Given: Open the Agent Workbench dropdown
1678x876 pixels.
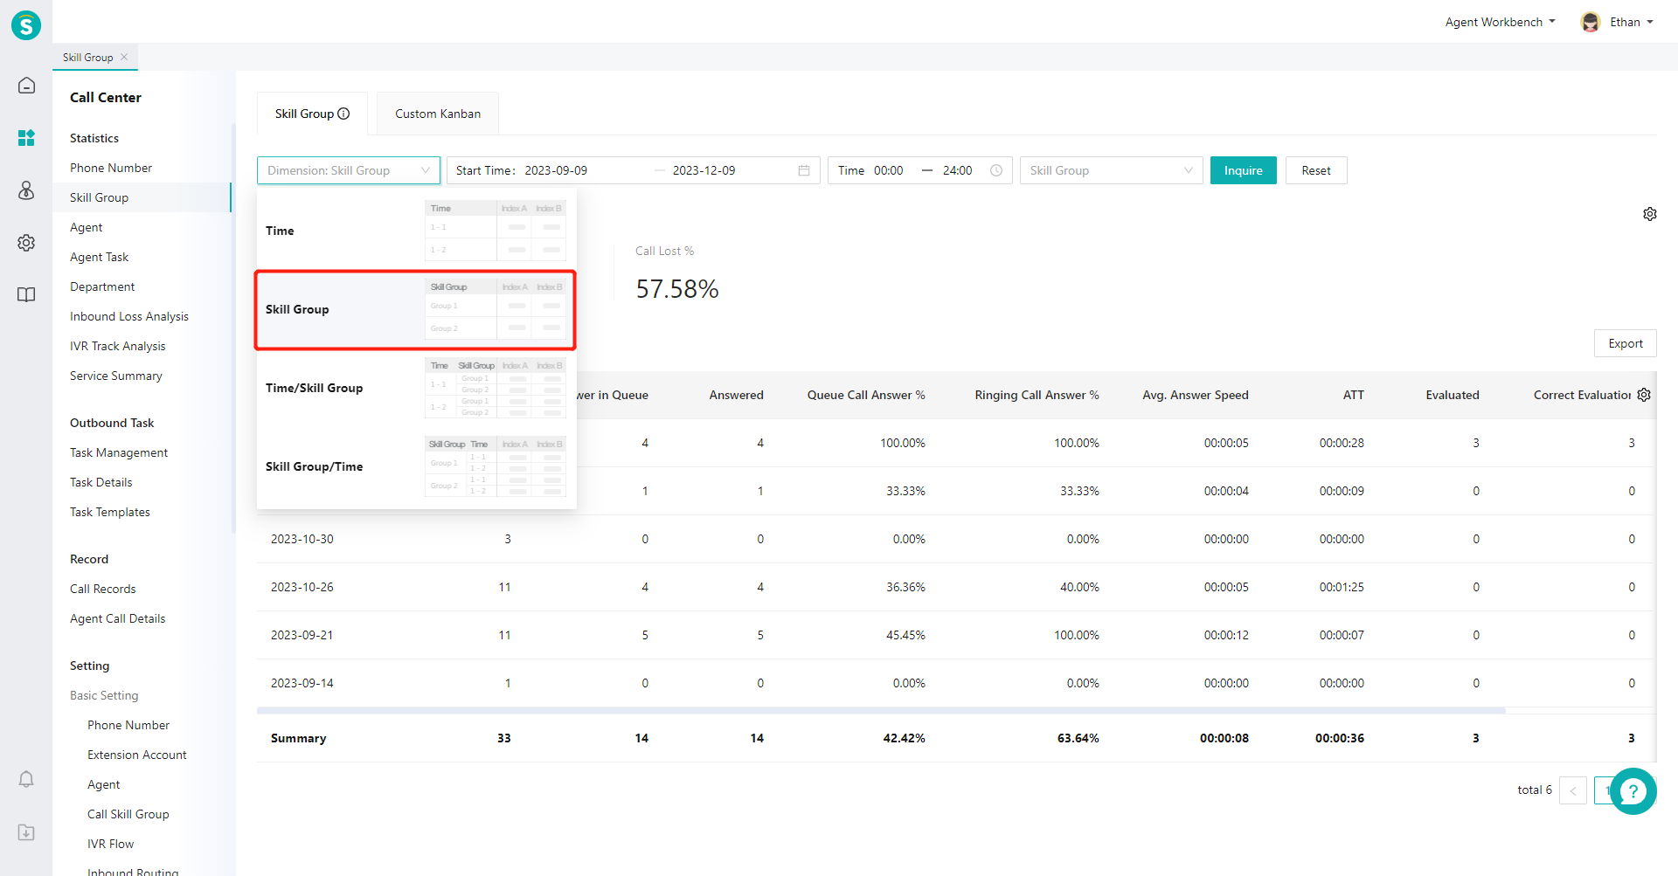Looking at the screenshot, I should tap(1500, 22).
